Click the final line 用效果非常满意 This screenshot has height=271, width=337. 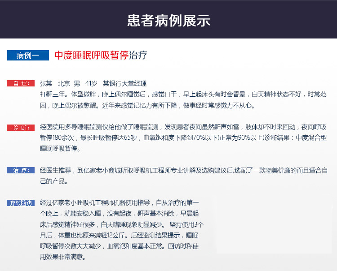pyautogui.click(x=62, y=257)
